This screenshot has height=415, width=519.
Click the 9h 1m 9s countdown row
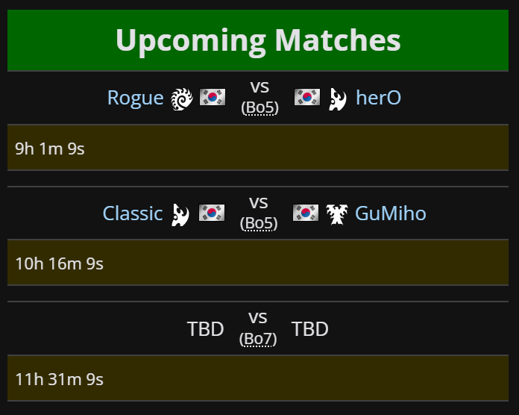coord(258,148)
